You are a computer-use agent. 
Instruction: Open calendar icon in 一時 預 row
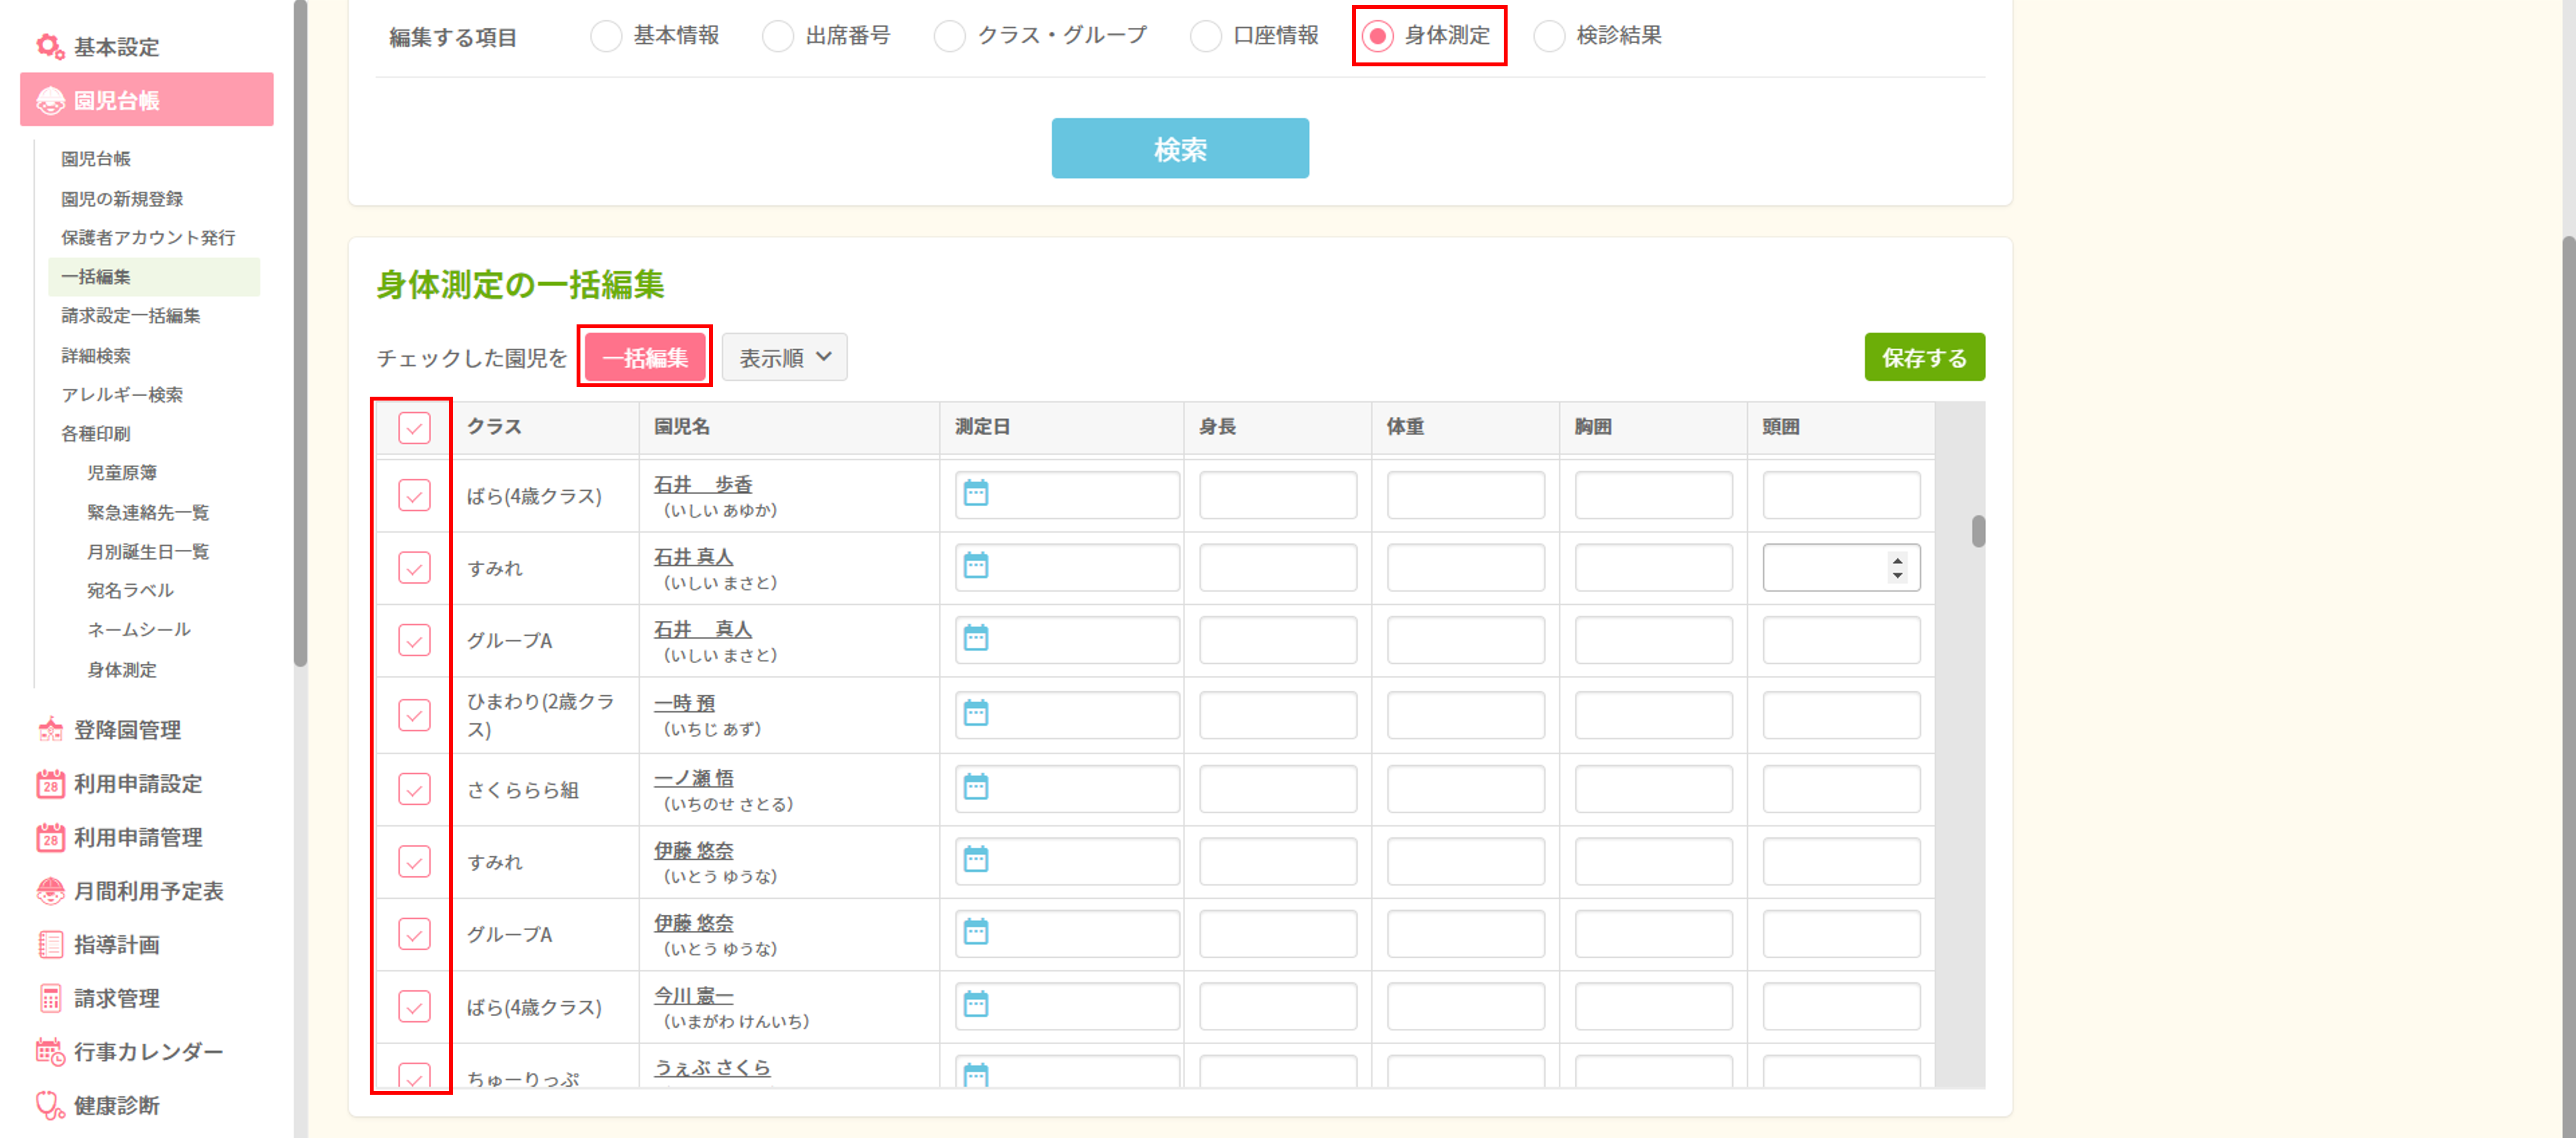click(x=976, y=713)
